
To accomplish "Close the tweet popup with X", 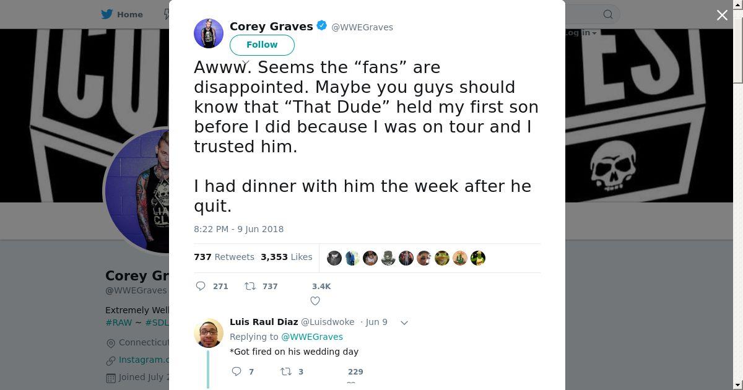I will 722,15.
